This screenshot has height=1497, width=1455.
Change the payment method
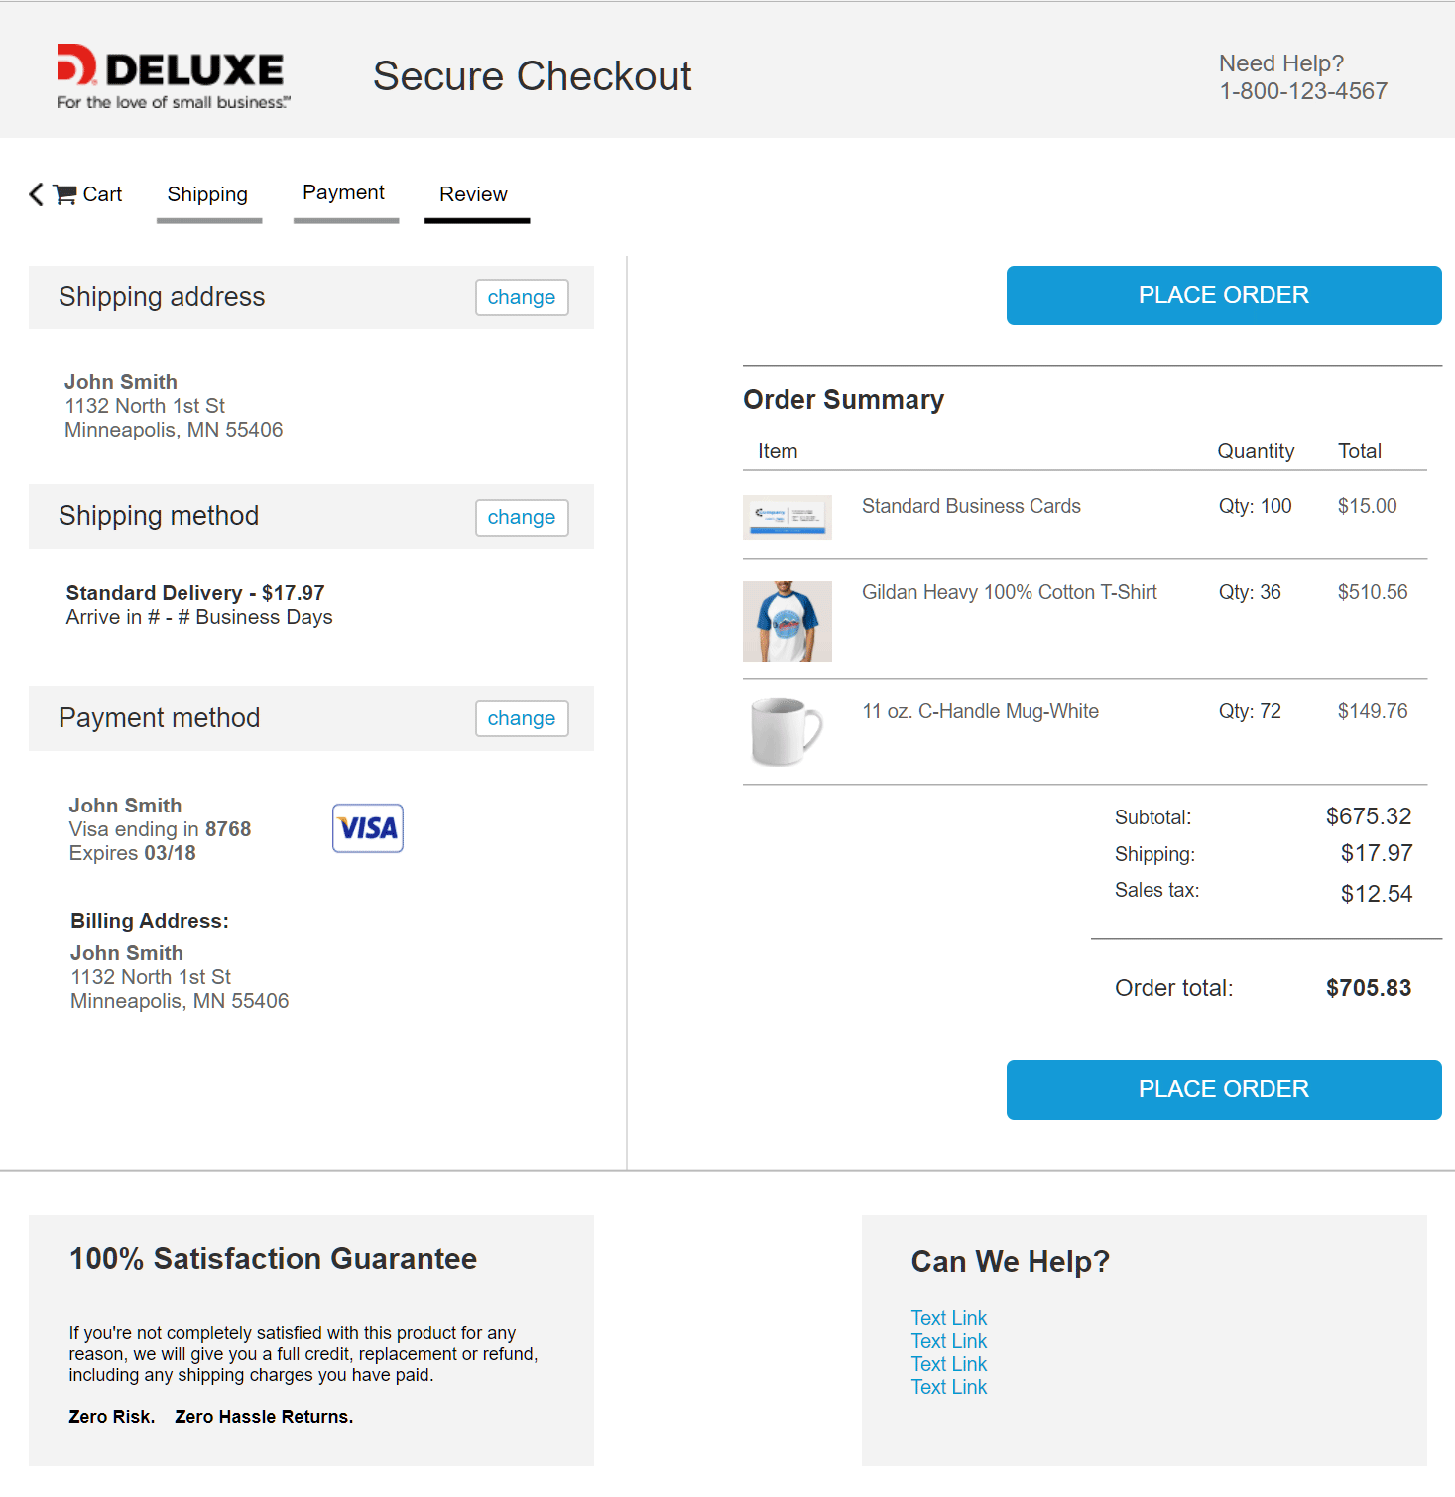pos(521,719)
